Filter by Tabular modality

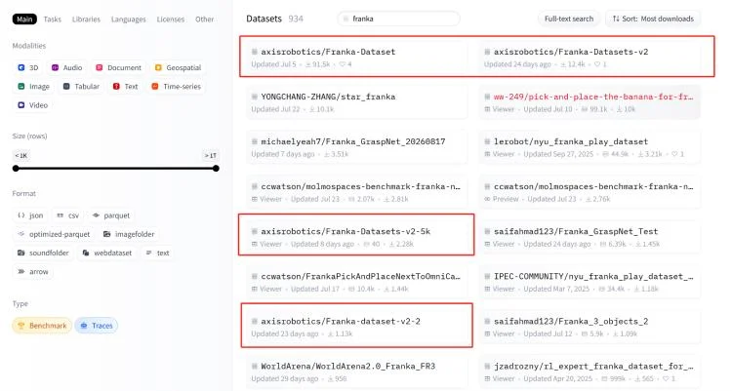click(81, 87)
